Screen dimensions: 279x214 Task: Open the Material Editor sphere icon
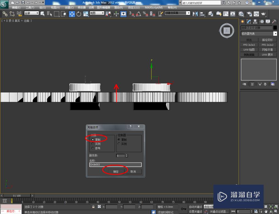[241, 14]
